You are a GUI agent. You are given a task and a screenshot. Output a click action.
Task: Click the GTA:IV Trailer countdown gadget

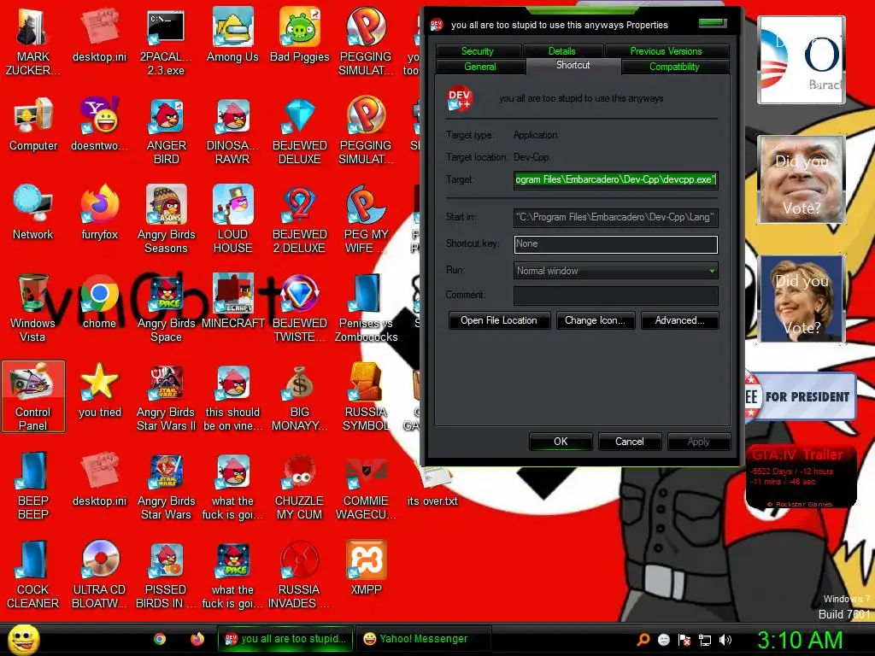[801, 477]
